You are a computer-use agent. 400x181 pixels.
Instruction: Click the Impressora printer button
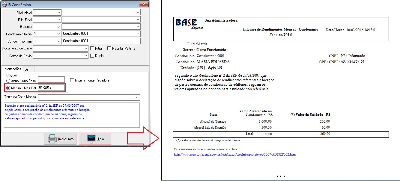tap(60, 139)
